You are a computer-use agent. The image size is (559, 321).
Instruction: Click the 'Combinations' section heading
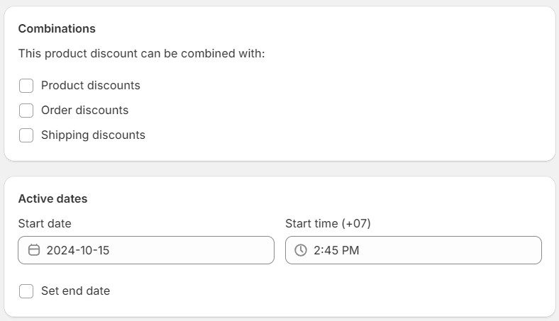(57, 29)
